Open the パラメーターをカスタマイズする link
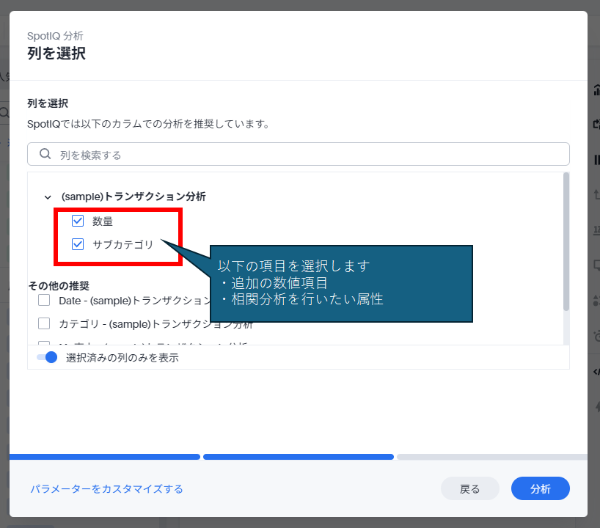 (106, 489)
